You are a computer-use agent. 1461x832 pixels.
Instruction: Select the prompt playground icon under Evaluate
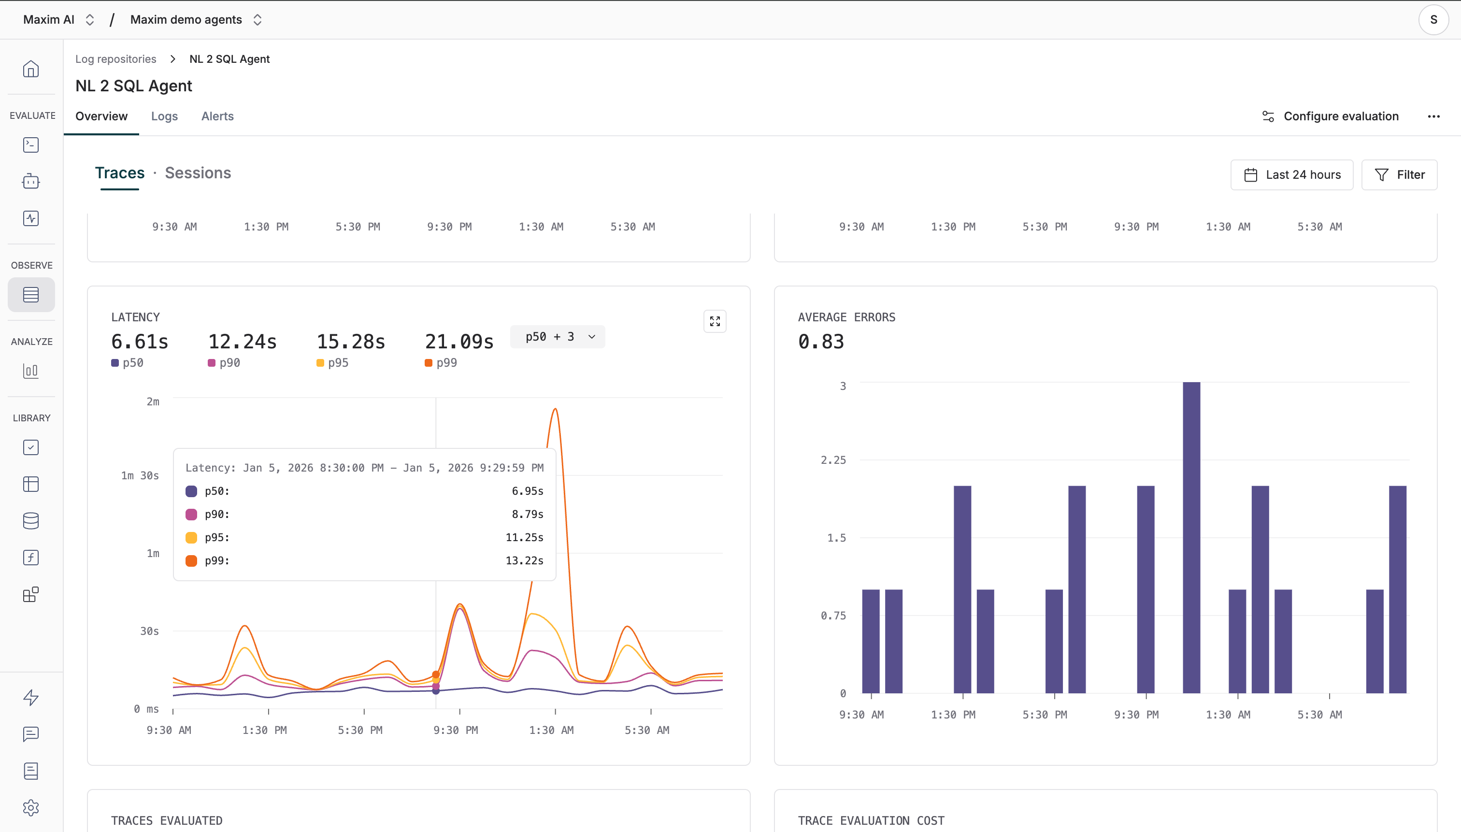point(30,144)
